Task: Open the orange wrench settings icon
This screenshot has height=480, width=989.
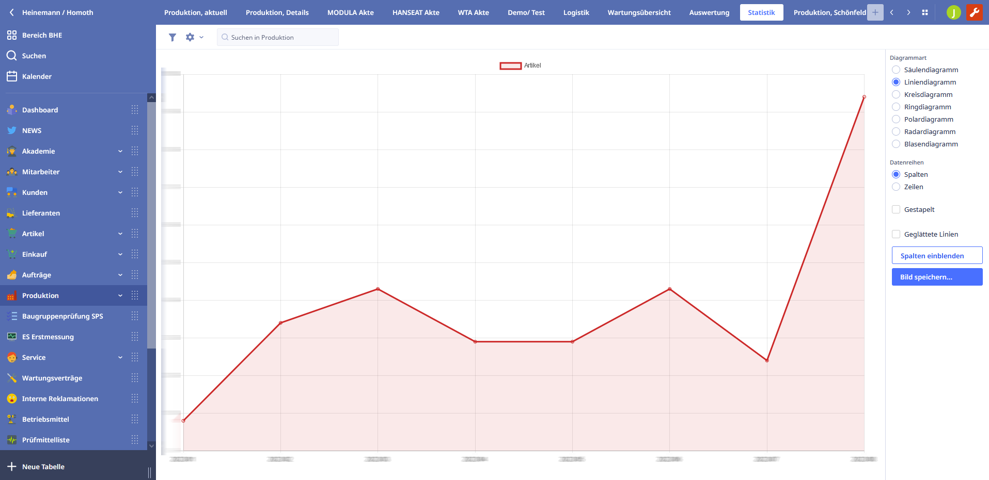Action: (975, 12)
